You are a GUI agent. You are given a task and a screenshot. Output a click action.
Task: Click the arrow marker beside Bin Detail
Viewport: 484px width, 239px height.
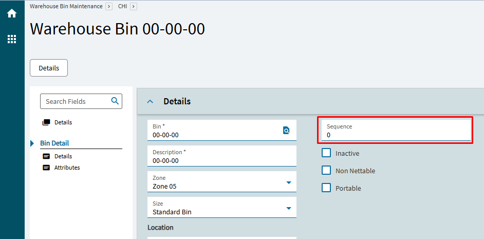point(32,143)
